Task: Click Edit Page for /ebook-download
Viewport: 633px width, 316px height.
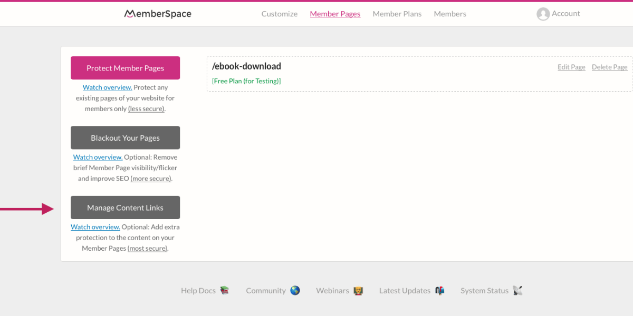Action: (571, 67)
